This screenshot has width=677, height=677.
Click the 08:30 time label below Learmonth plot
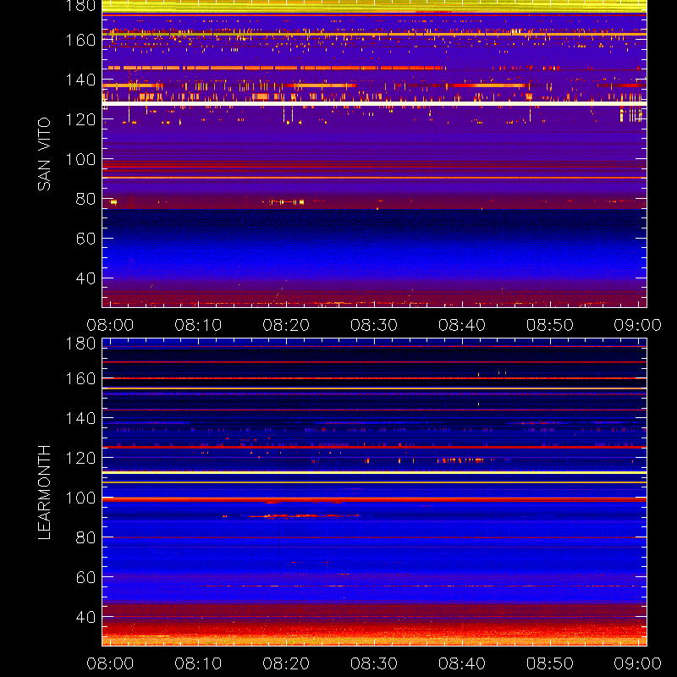tap(374, 663)
